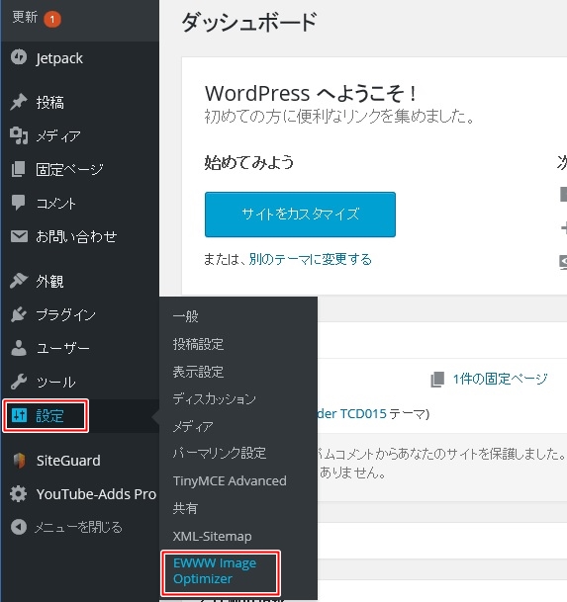Select 表示設定 in the settings submenu
The height and width of the screenshot is (602, 567).
click(x=198, y=372)
